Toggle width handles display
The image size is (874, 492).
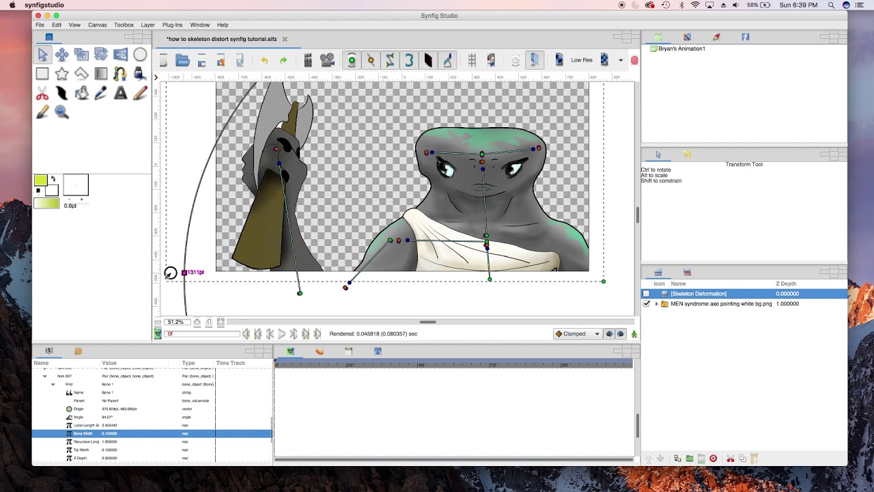tap(428, 61)
